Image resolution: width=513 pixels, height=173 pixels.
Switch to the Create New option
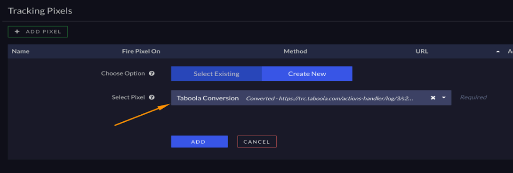(x=307, y=74)
